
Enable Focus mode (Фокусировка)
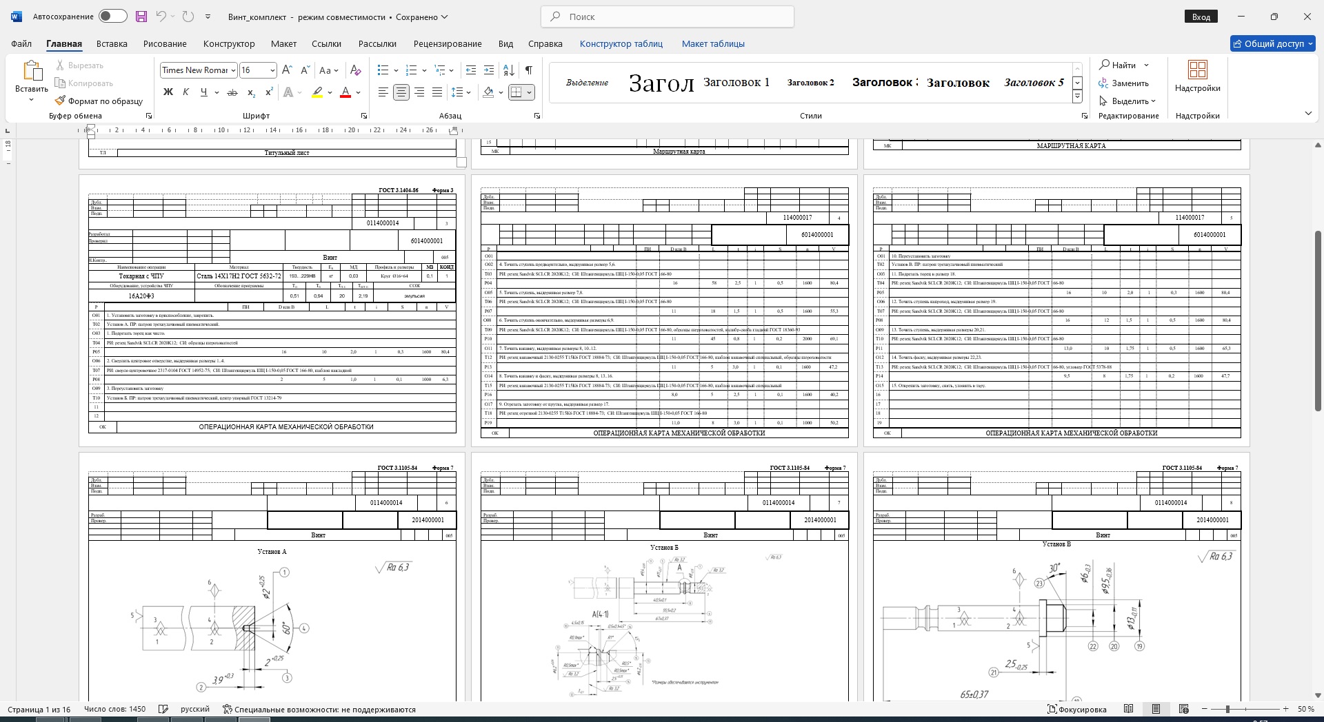[1076, 709]
